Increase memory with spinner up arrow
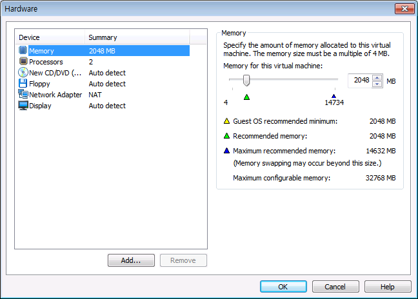 point(377,77)
